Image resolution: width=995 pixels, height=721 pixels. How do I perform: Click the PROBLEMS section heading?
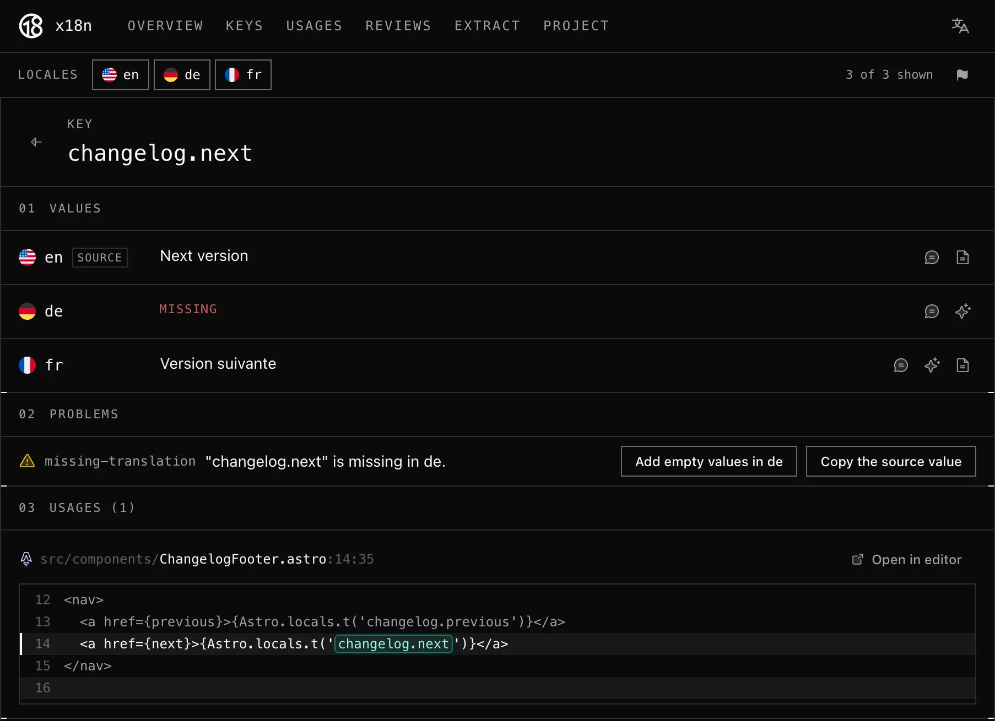pyautogui.click(x=84, y=414)
